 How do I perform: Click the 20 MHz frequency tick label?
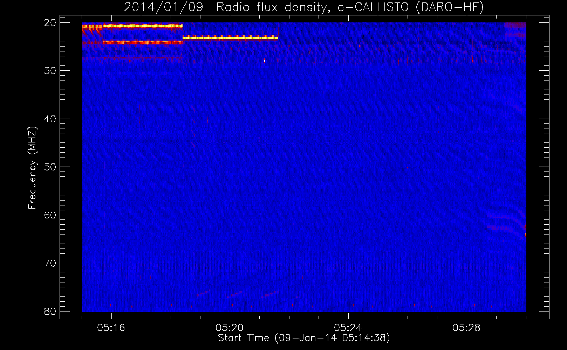(x=50, y=23)
